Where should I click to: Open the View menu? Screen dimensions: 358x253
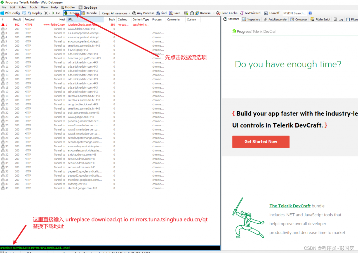44,7
